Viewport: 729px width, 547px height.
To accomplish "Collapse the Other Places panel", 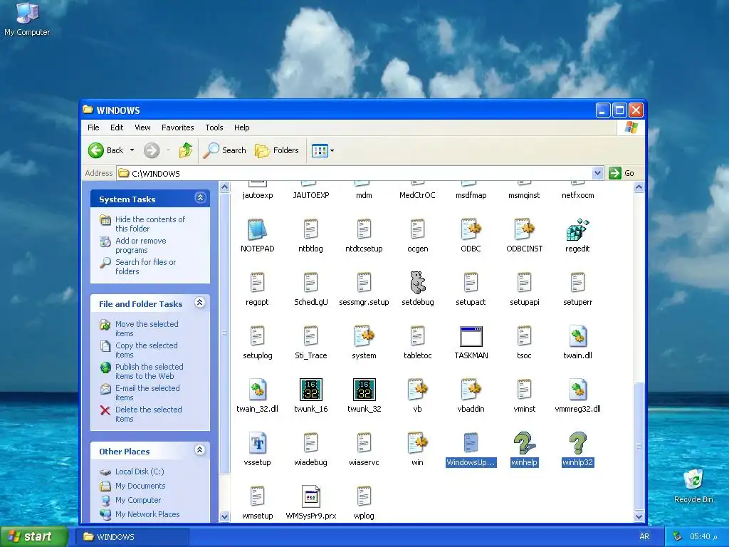I will (200, 450).
